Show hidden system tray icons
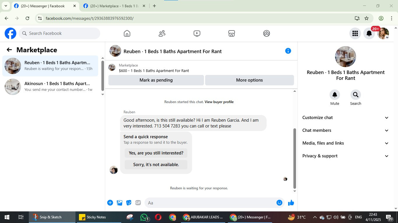 point(315,217)
